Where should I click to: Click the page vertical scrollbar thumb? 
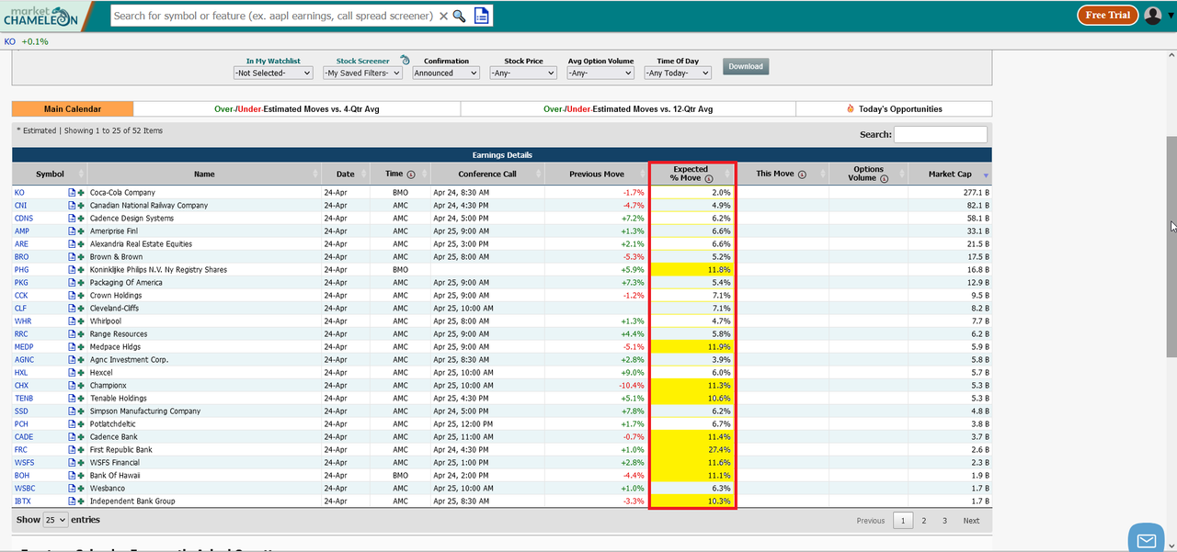coord(1171,248)
